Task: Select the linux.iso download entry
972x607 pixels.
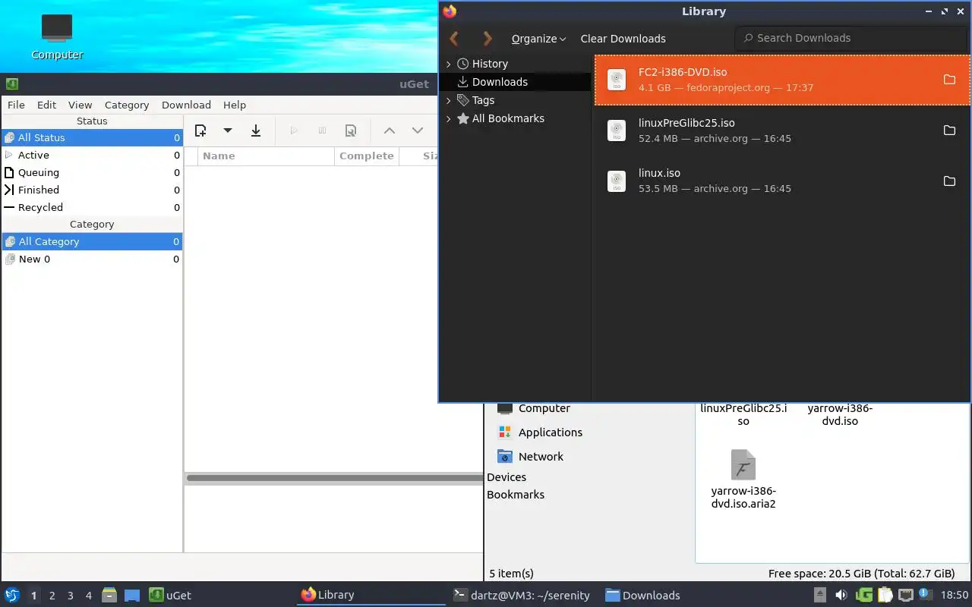Action: [782, 181]
